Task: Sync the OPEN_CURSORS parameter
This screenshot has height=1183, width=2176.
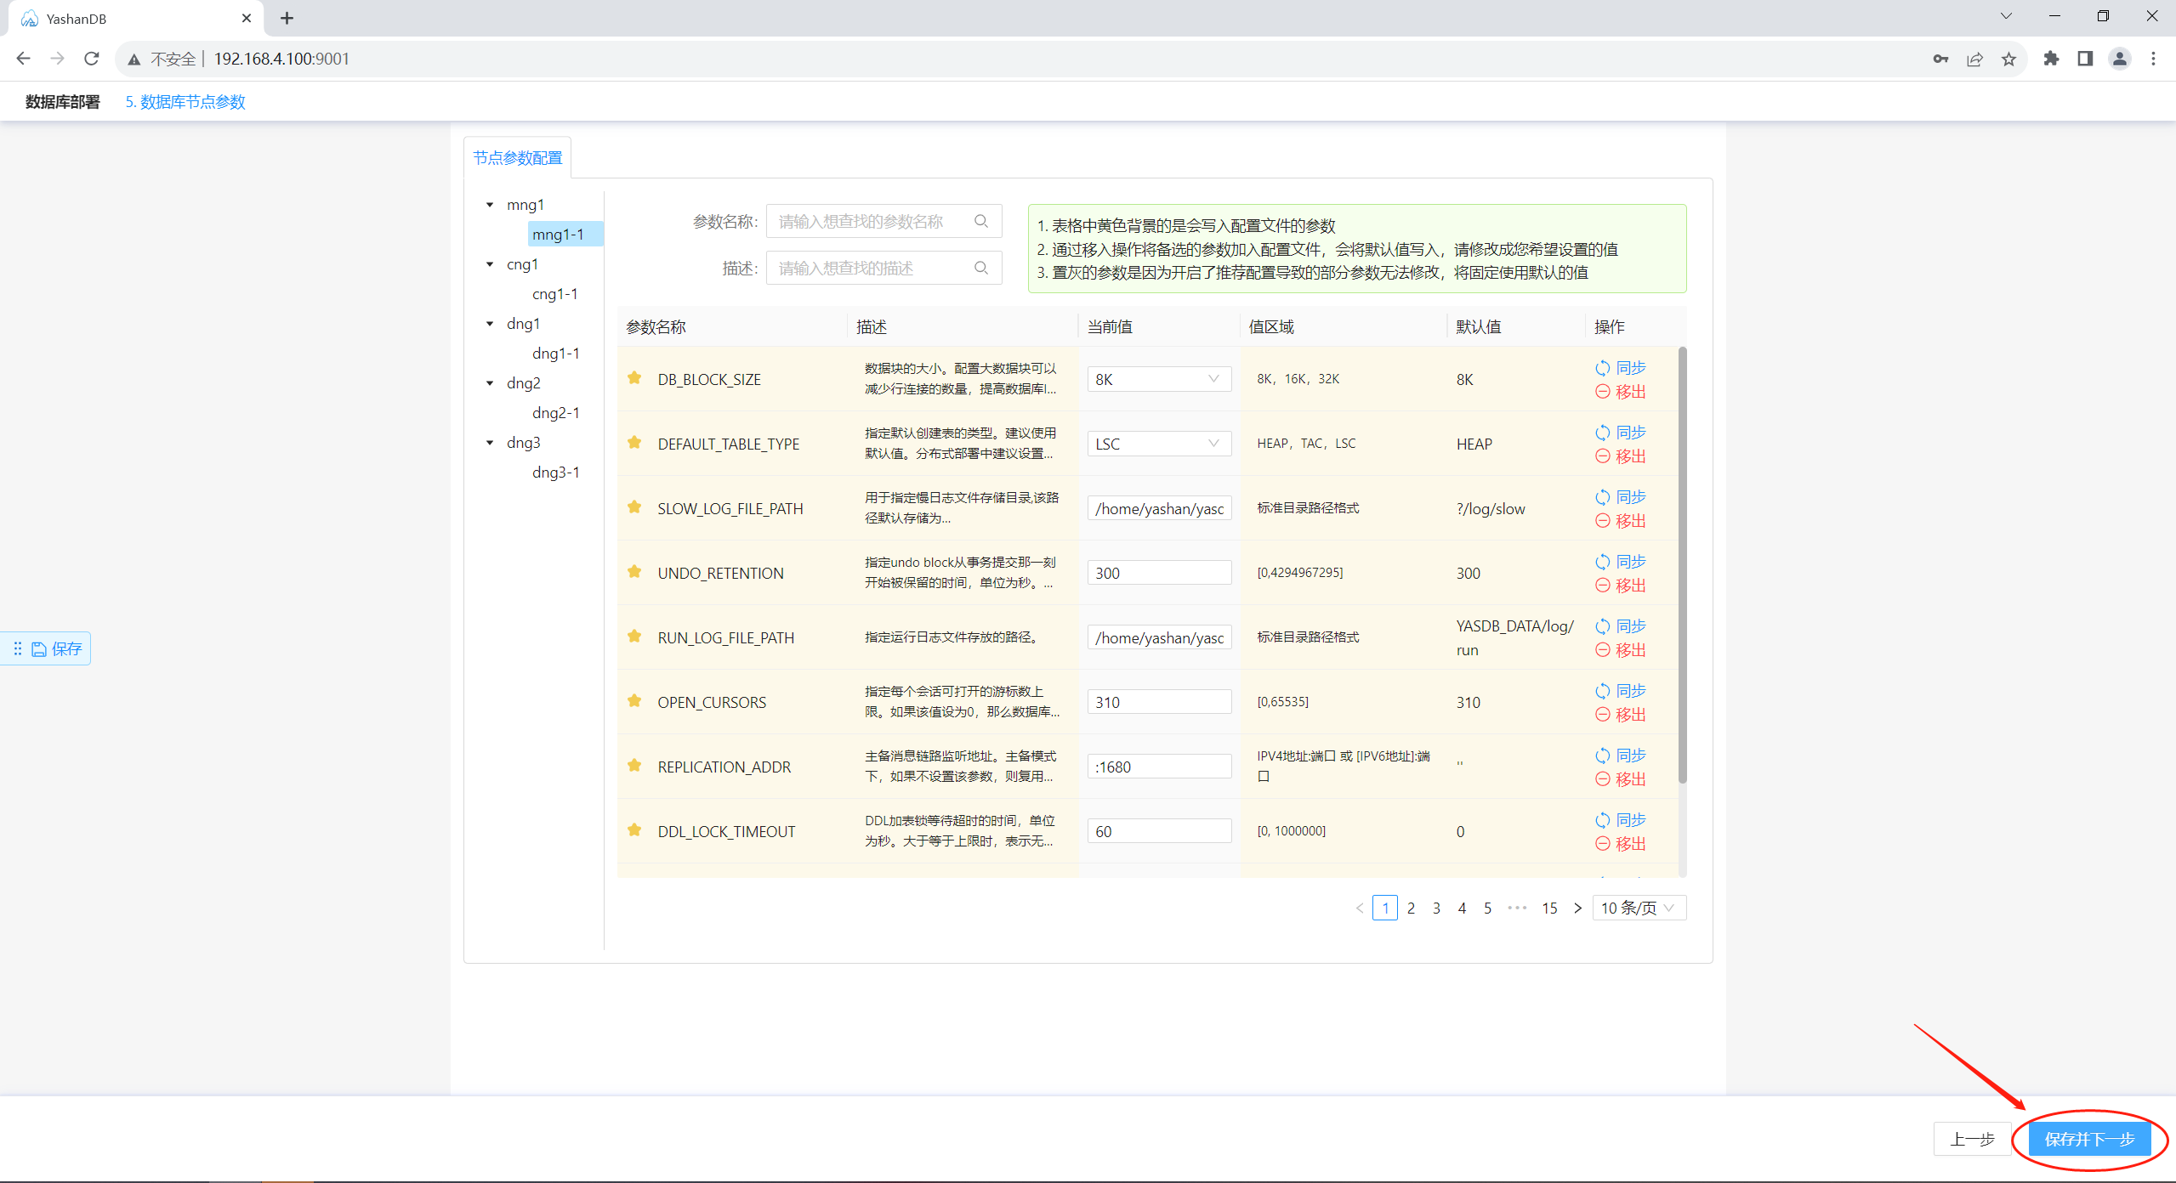Action: (x=1621, y=691)
